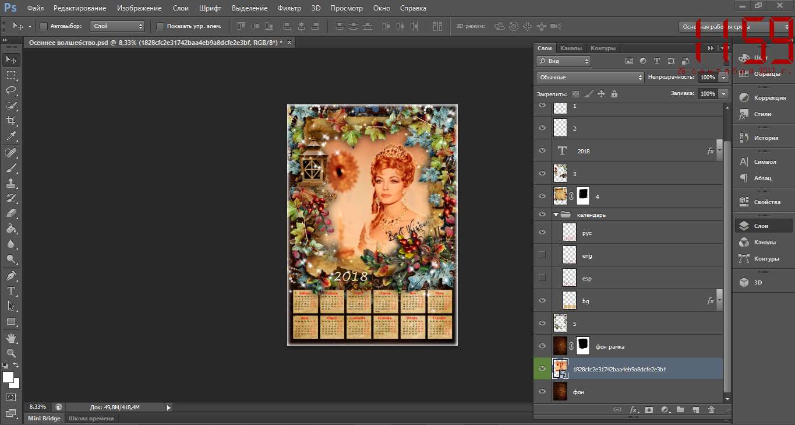Screen dimensions: 795x425
Task: Add a layer mask using the bottom icon
Action: (649, 410)
